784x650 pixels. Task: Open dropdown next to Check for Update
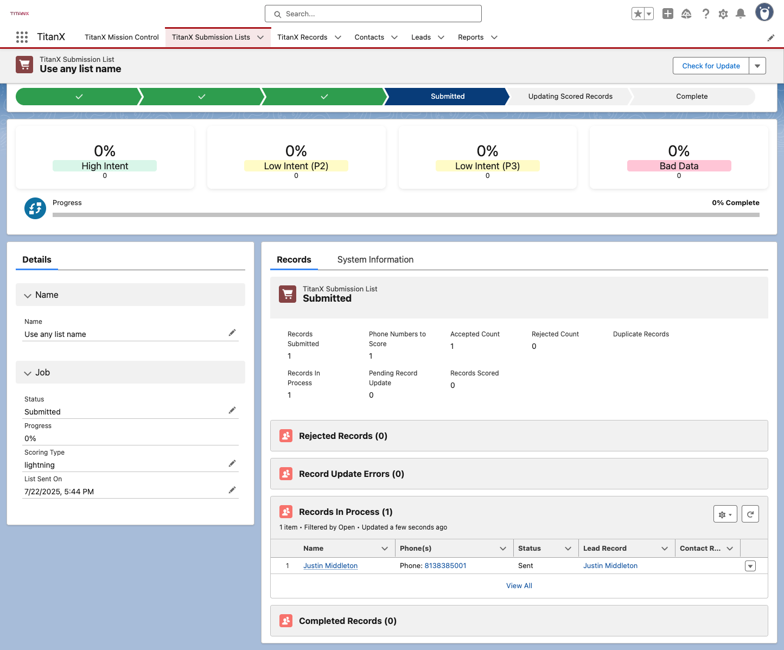tap(757, 66)
